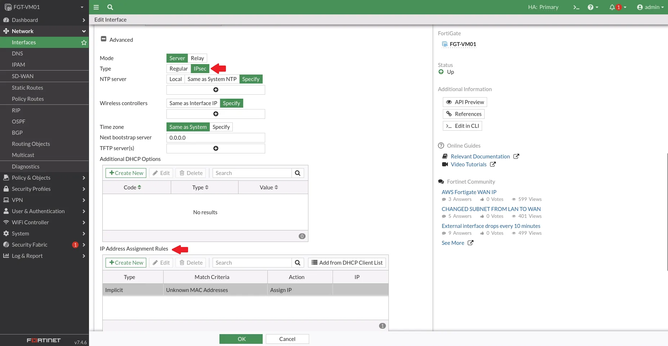Collapse the Advanced section

[104, 39]
